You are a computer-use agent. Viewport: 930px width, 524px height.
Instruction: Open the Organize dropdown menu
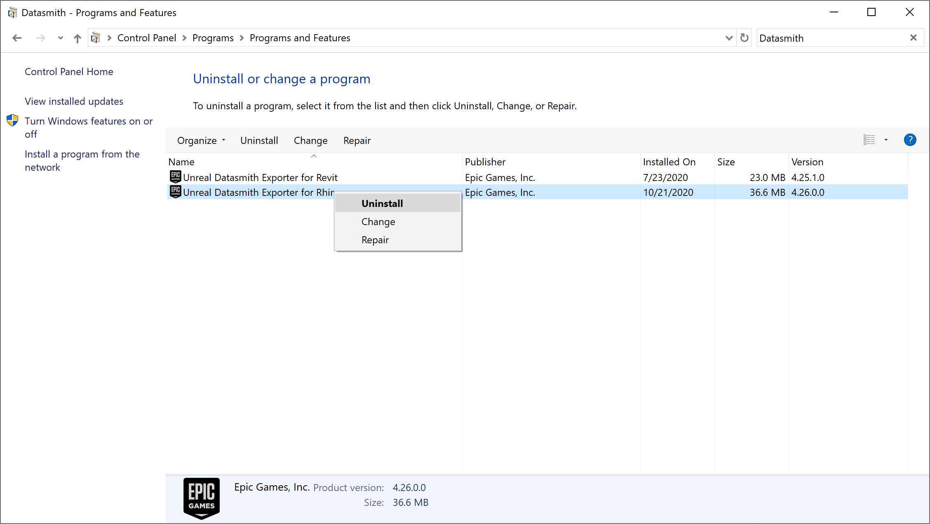tap(201, 141)
